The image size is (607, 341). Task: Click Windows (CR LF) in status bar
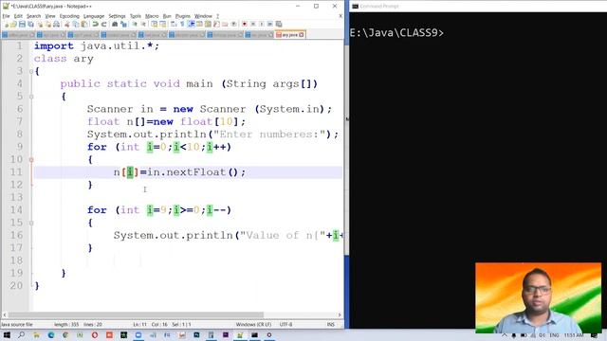coord(253,324)
